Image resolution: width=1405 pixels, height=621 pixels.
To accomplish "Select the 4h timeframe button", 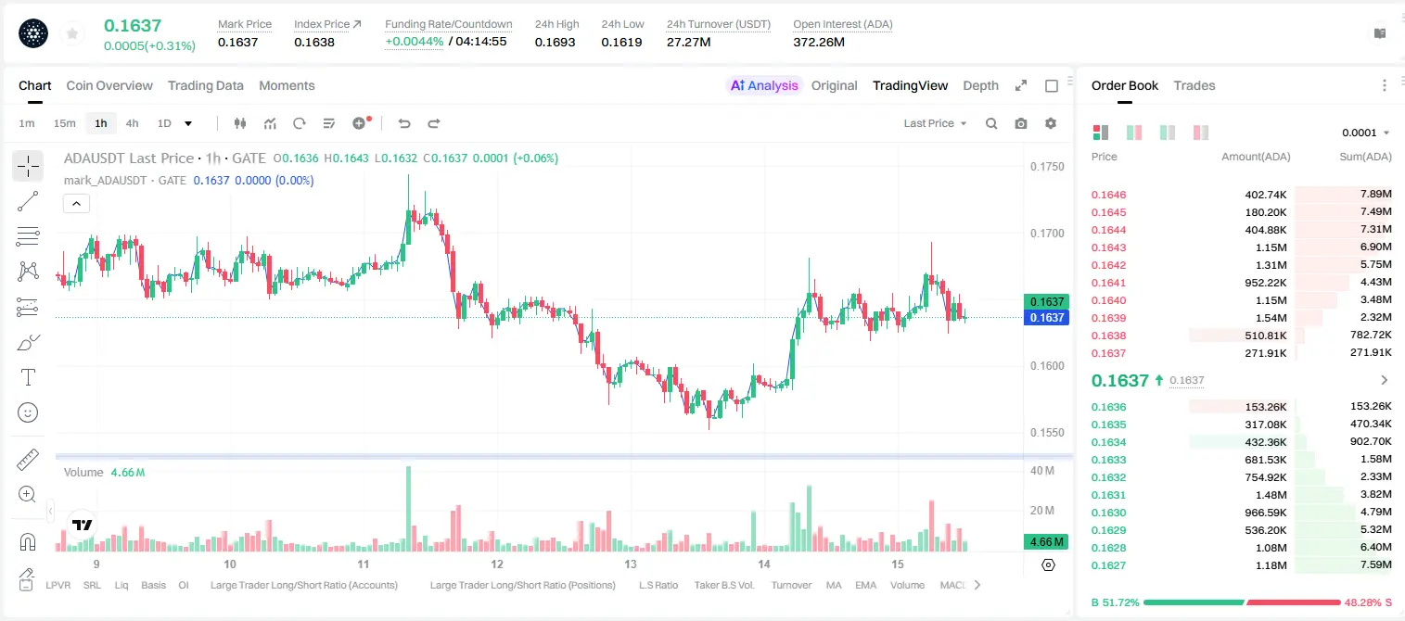I will 133,123.
